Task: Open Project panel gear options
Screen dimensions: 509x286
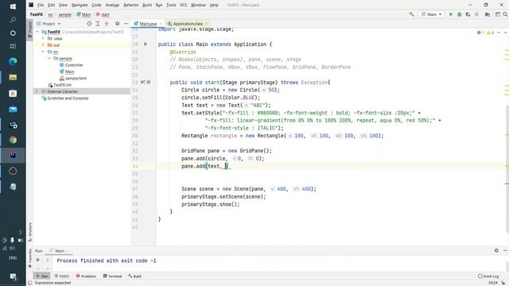Action: point(117,24)
